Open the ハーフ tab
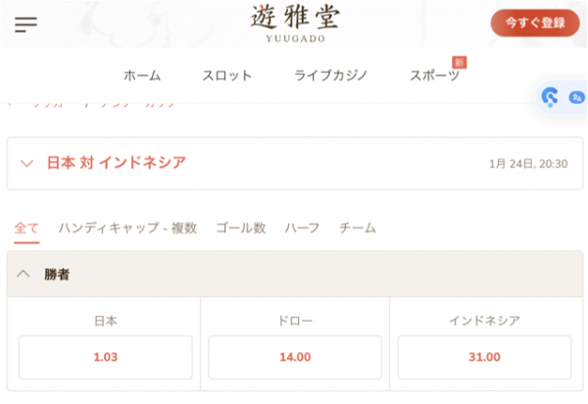Screen dimensions: 588x404 point(302,227)
